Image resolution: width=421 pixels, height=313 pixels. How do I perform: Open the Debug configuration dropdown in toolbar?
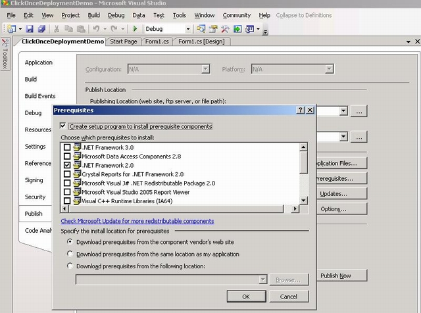coord(188,29)
